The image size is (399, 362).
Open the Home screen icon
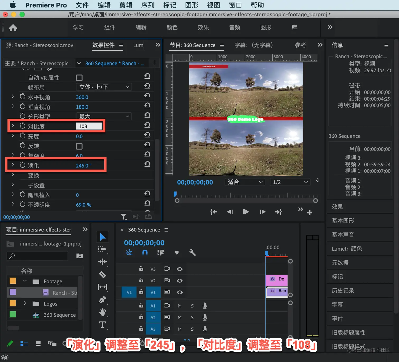13,28
